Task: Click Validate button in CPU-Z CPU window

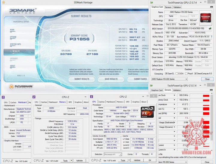Action: pos(137,160)
